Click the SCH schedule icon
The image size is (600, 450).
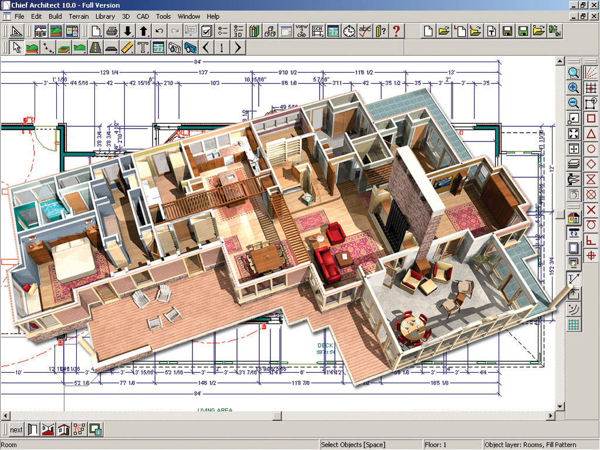[317, 31]
